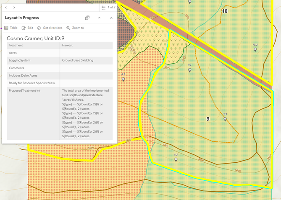
Task: Click the 'LoggingSystem' field label
Action: click(20, 60)
